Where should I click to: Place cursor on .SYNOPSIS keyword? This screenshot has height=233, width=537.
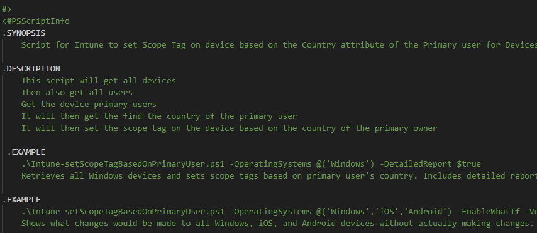point(24,33)
